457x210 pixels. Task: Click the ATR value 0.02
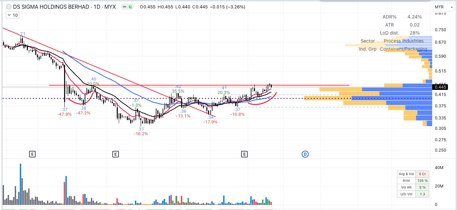(415, 25)
